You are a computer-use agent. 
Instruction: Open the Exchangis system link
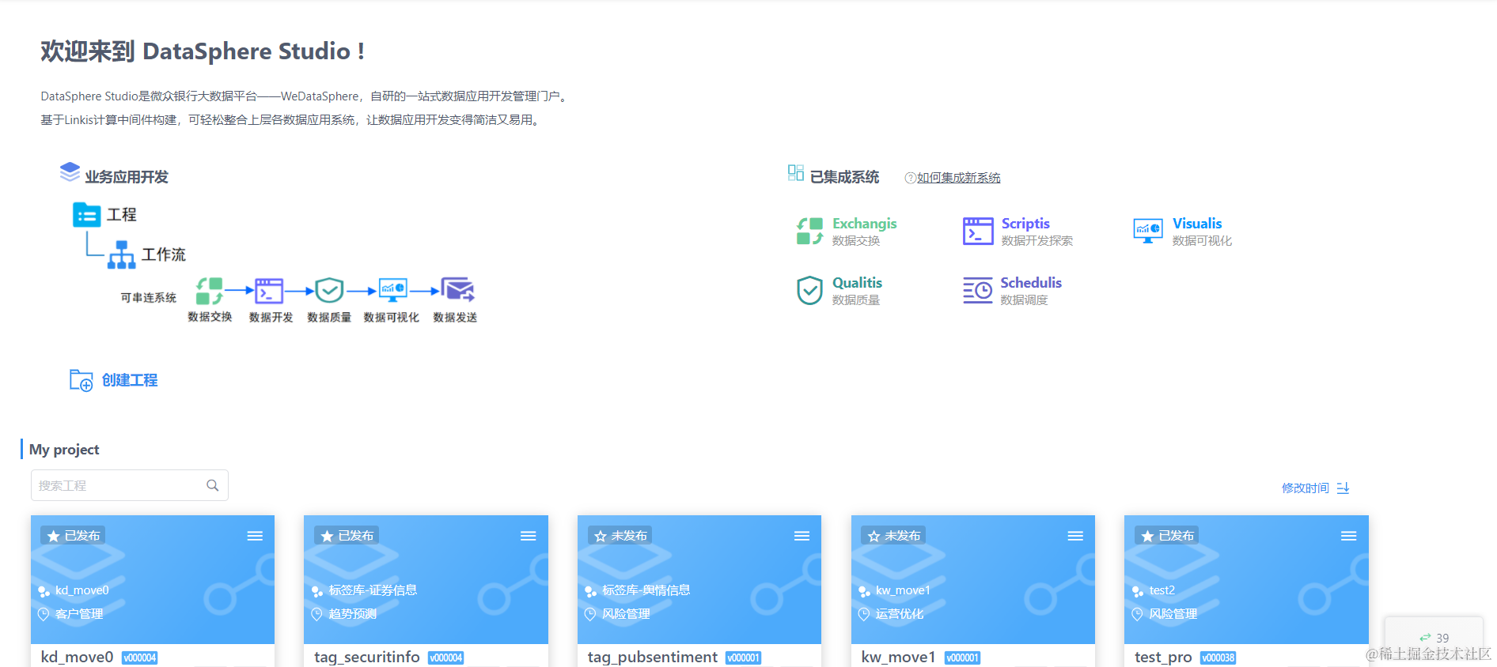[864, 224]
